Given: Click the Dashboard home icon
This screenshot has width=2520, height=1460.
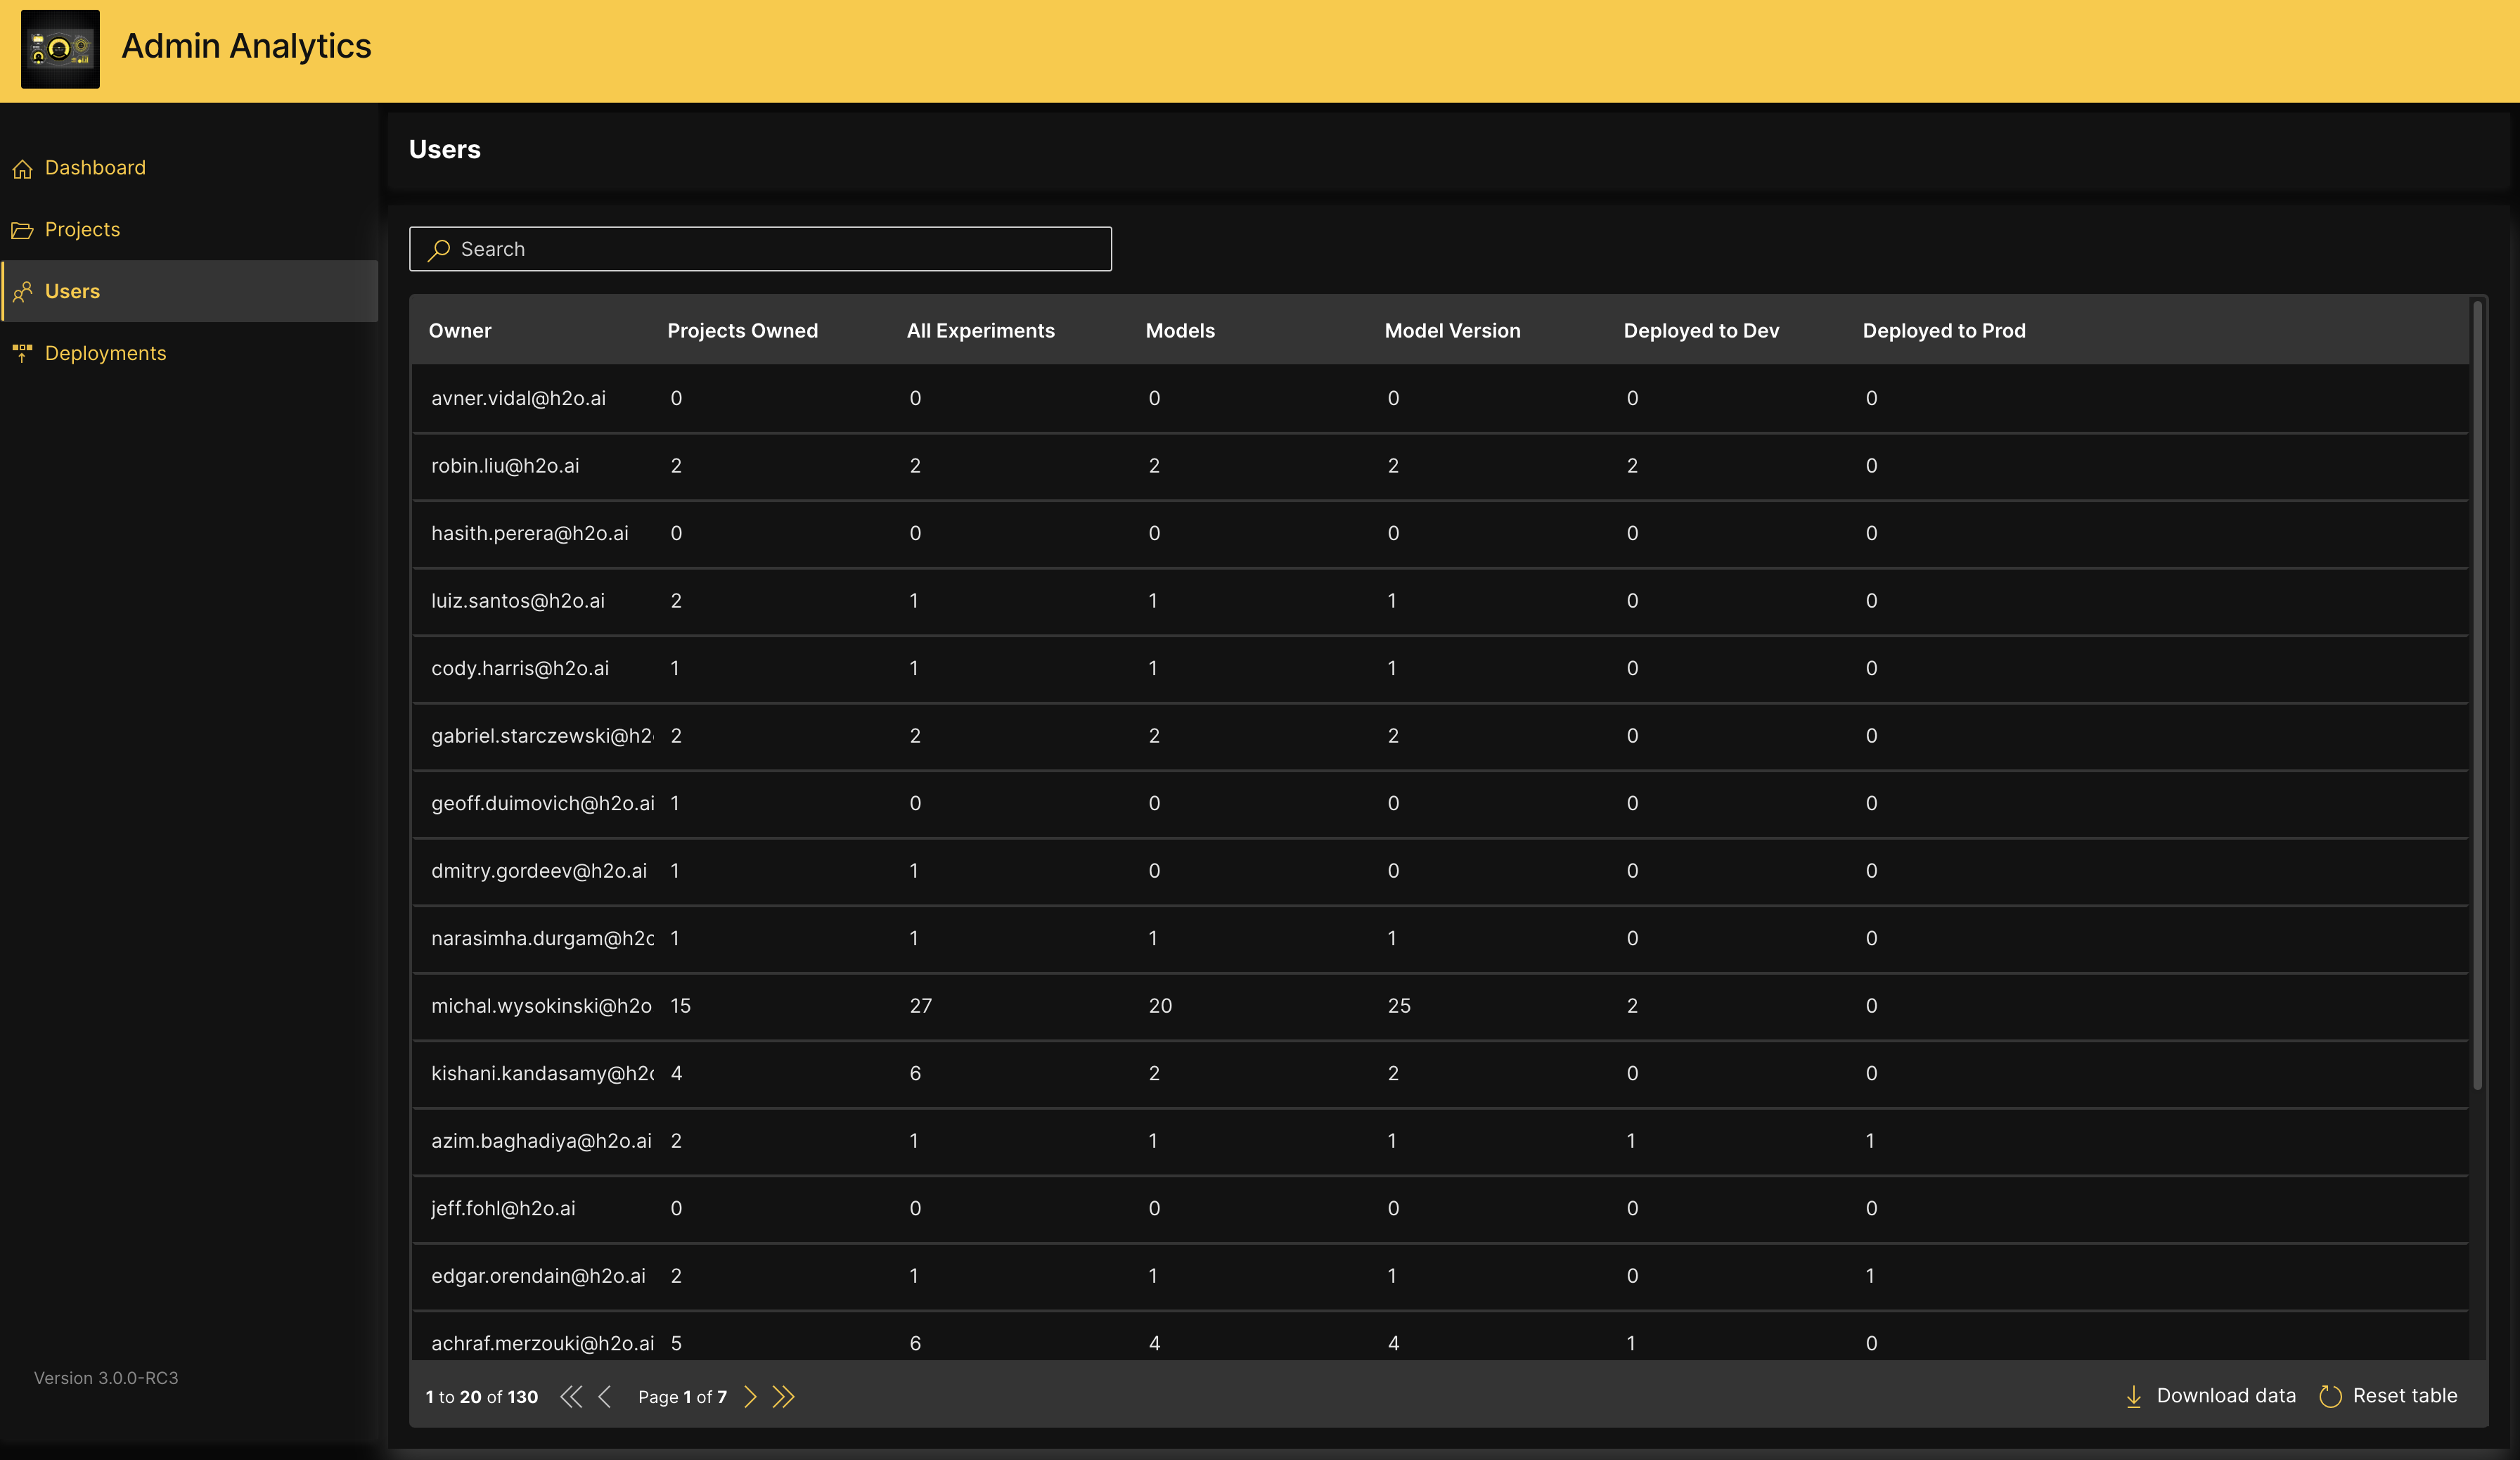Looking at the screenshot, I should pyautogui.click(x=22, y=169).
